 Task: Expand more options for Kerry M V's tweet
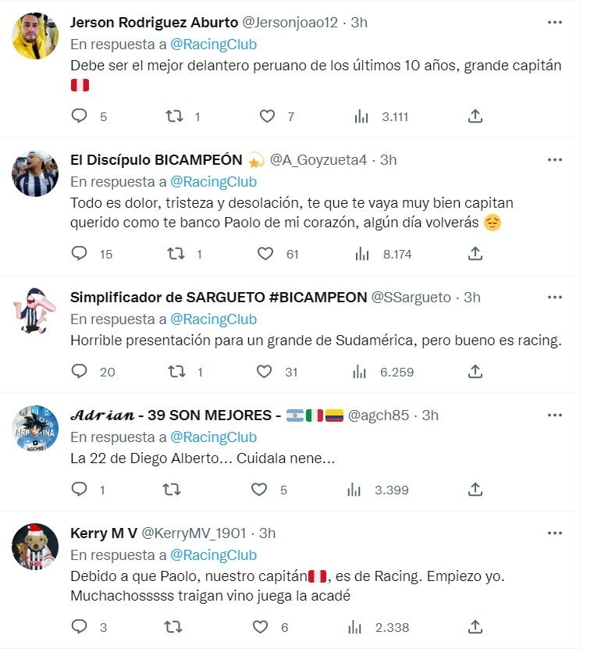[555, 533]
